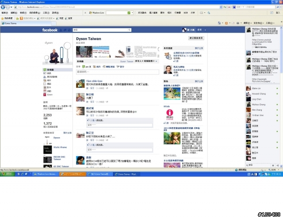This screenshot has width=283, height=218.
Task: Open the zoom level 100% dropdown
Action: pyautogui.click(x=279, y=170)
